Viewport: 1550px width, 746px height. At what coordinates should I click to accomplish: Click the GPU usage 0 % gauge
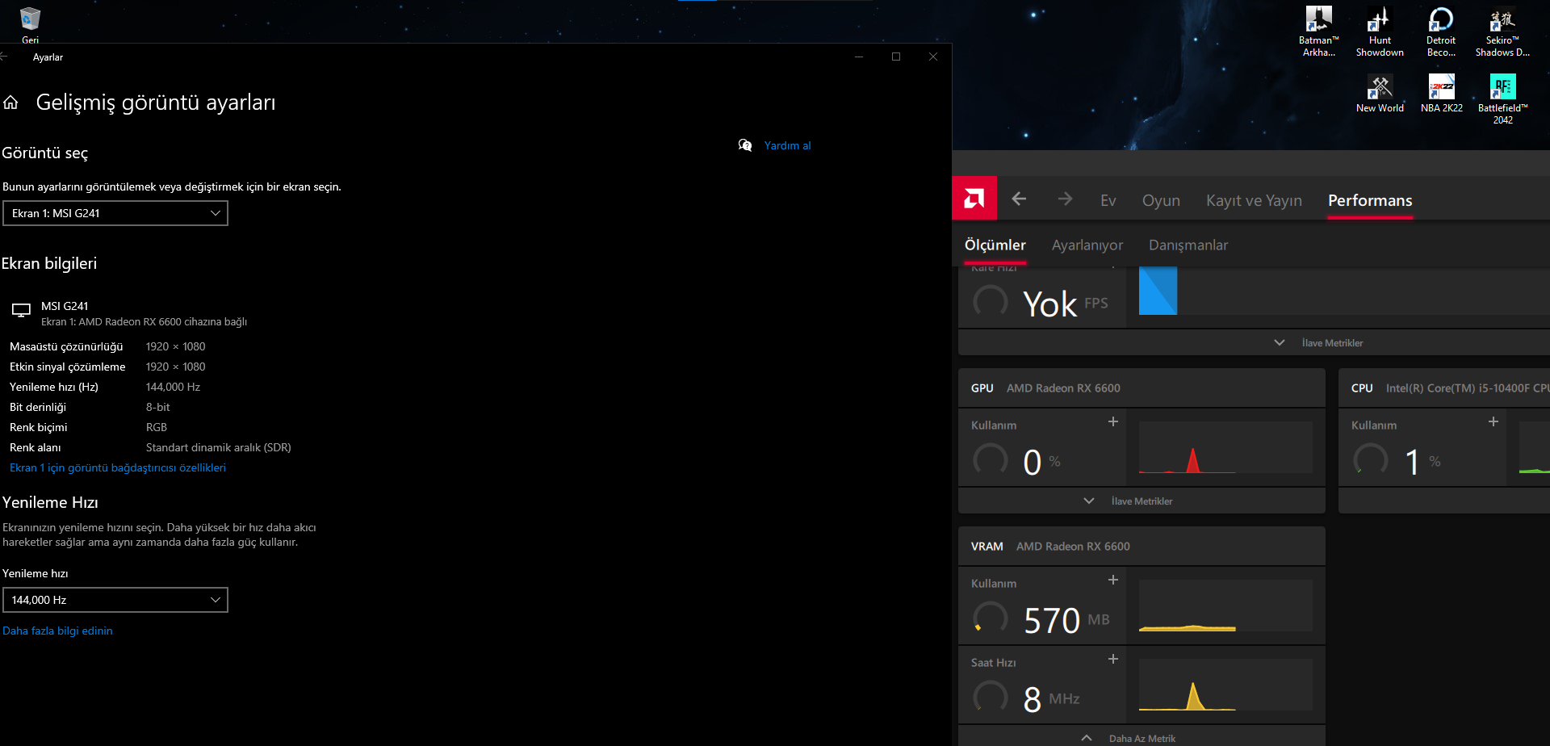991,460
